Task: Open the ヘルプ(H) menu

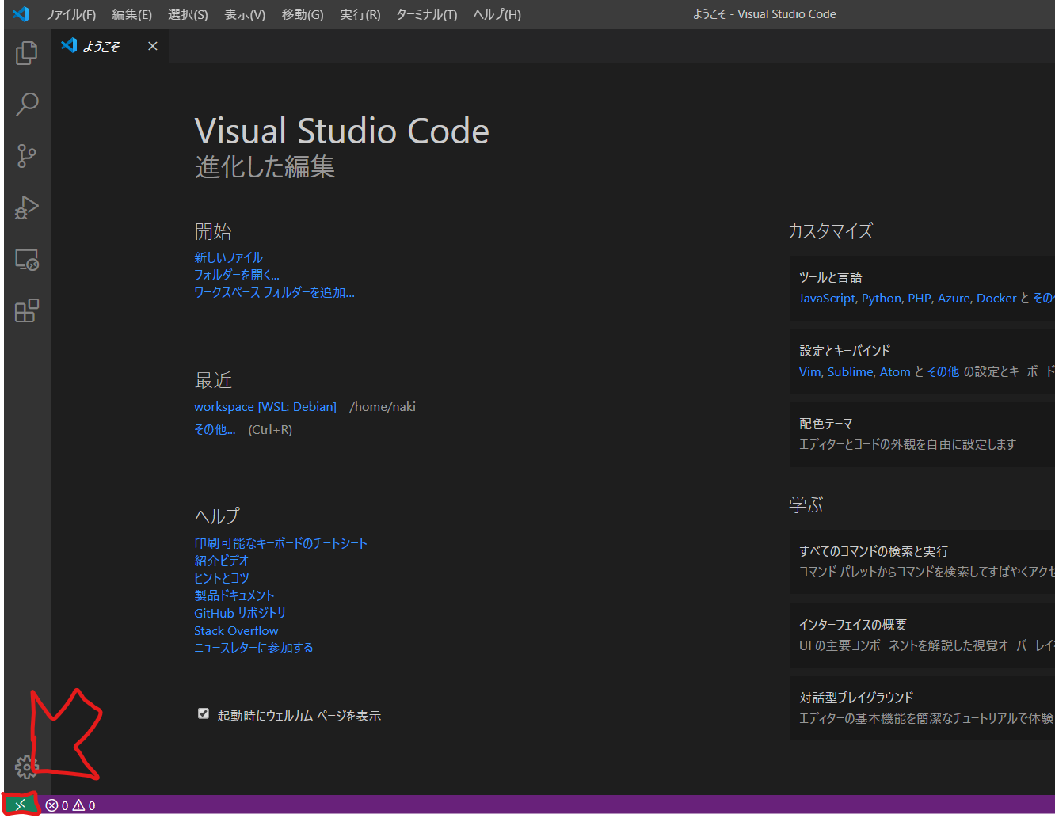Action: pos(497,14)
